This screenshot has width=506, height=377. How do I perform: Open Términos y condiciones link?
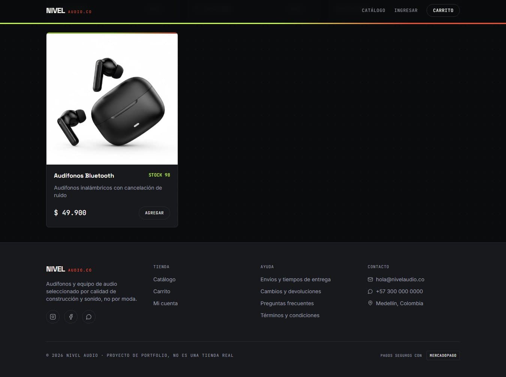(x=290, y=315)
